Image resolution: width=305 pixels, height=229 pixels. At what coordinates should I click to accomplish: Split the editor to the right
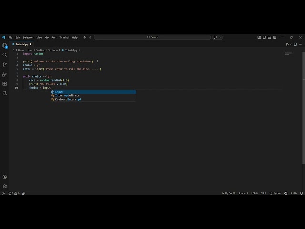(295, 44)
